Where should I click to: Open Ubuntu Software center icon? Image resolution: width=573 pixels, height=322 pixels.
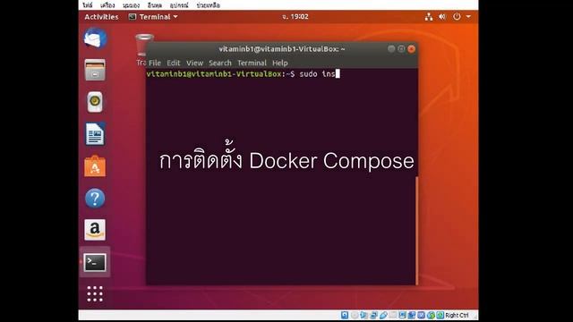coord(95,166)
